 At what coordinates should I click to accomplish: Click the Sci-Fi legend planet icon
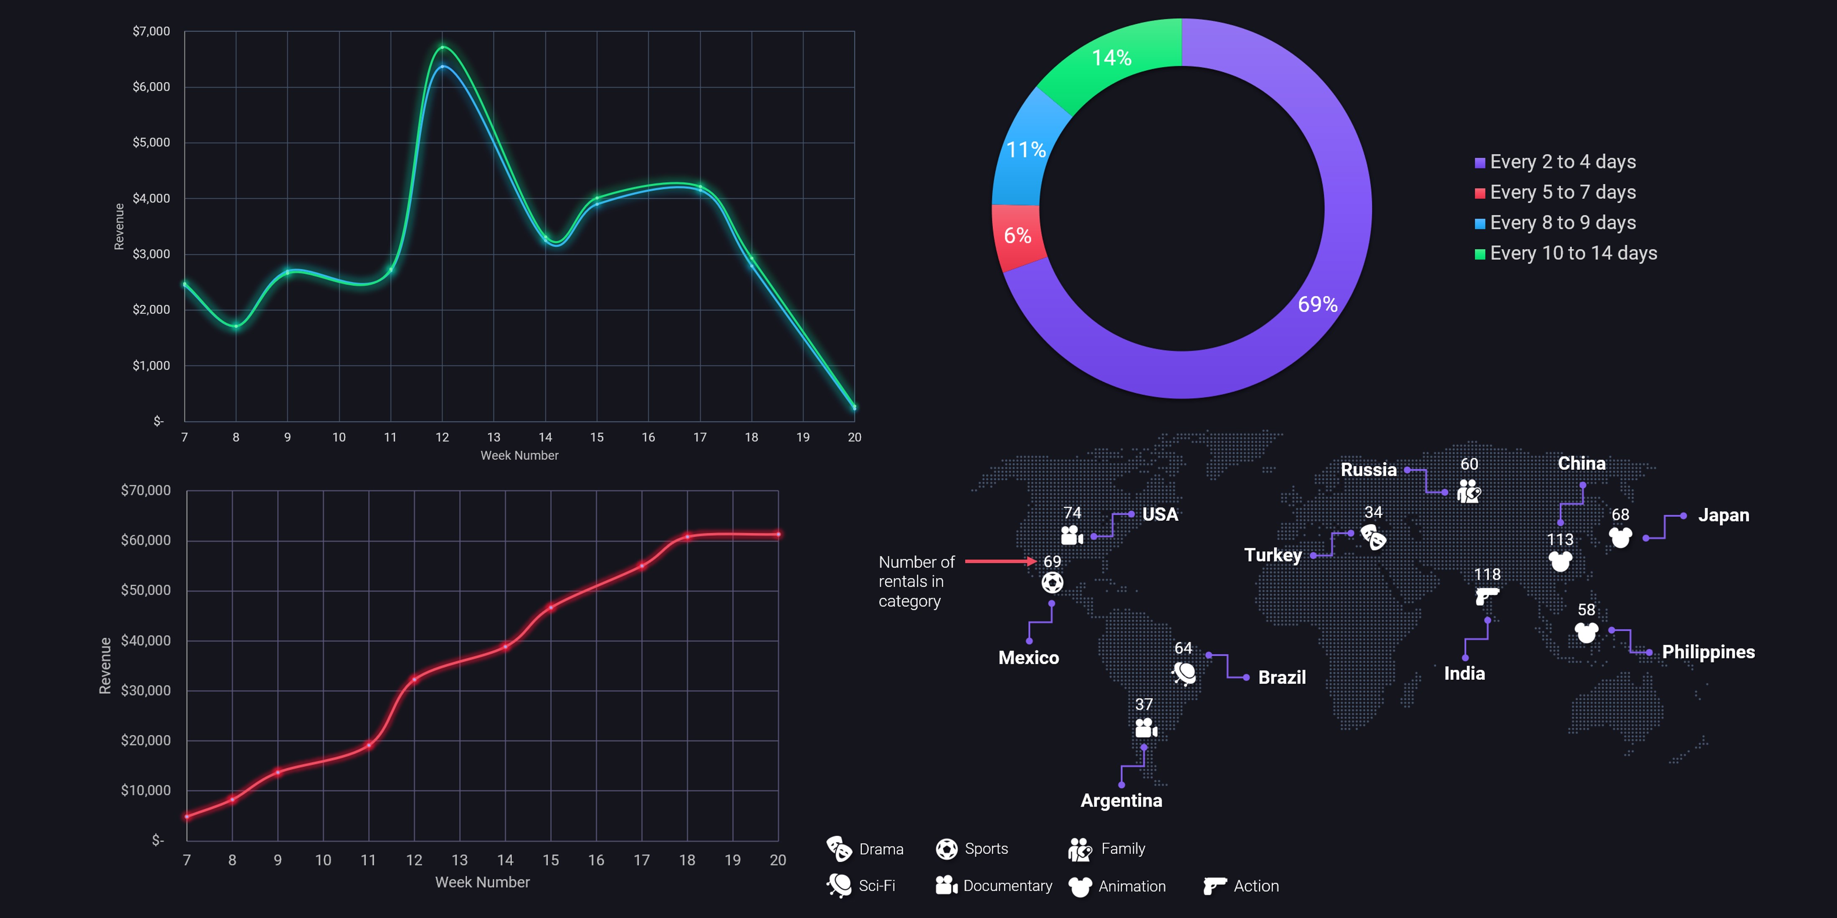point(839,886)
